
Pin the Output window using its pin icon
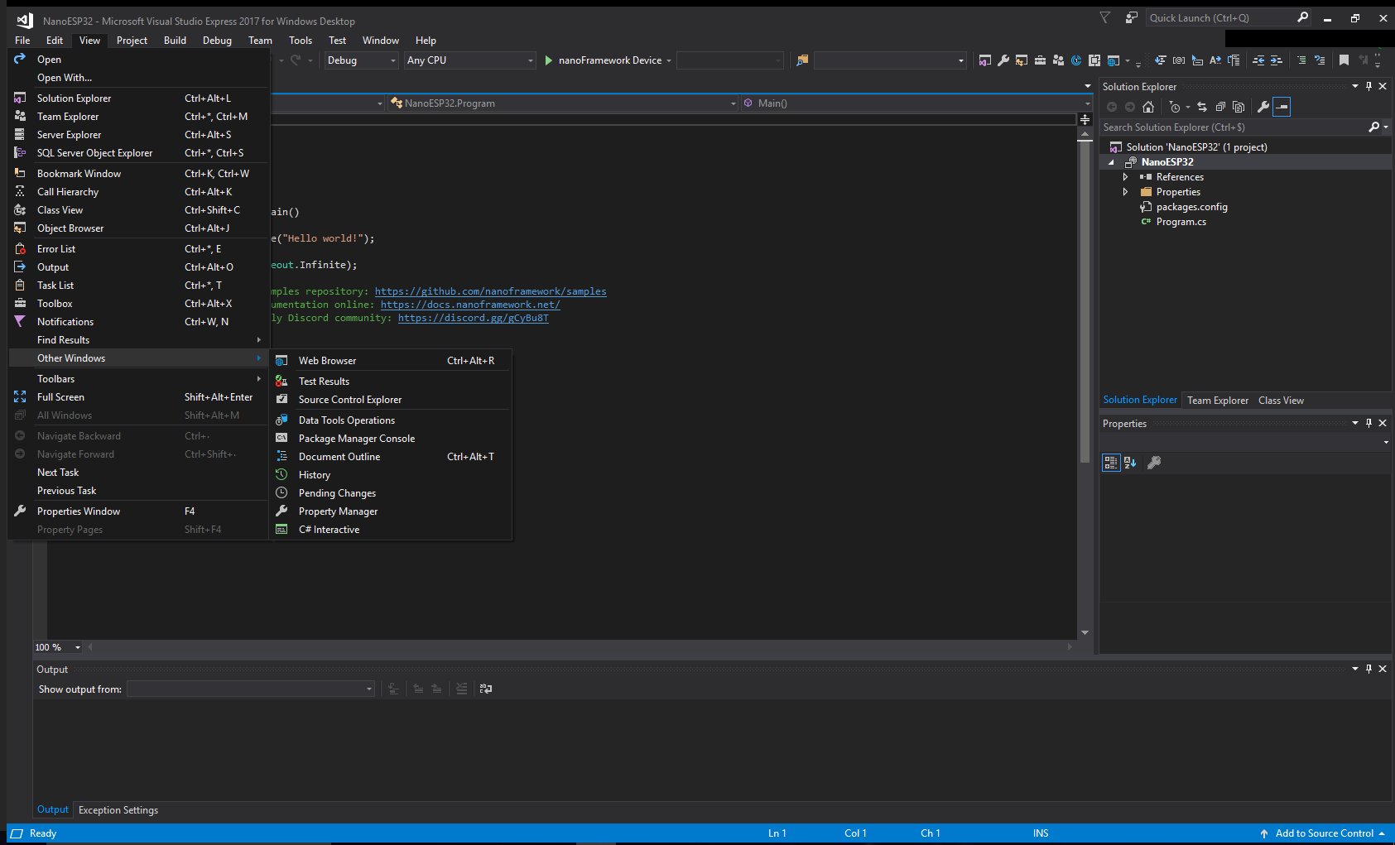(x=1369, y=669)
